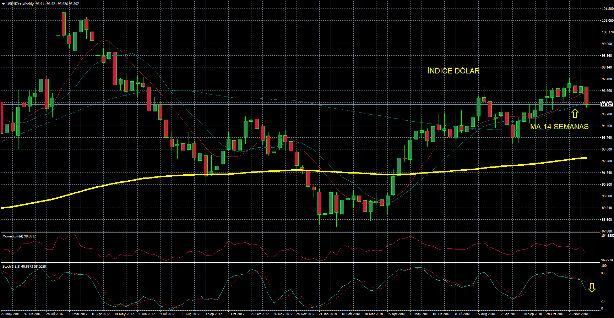Click the yellow down arrow in Stochastic panel
This screenshot has height=318, width=614.
(x=592, y=288)
